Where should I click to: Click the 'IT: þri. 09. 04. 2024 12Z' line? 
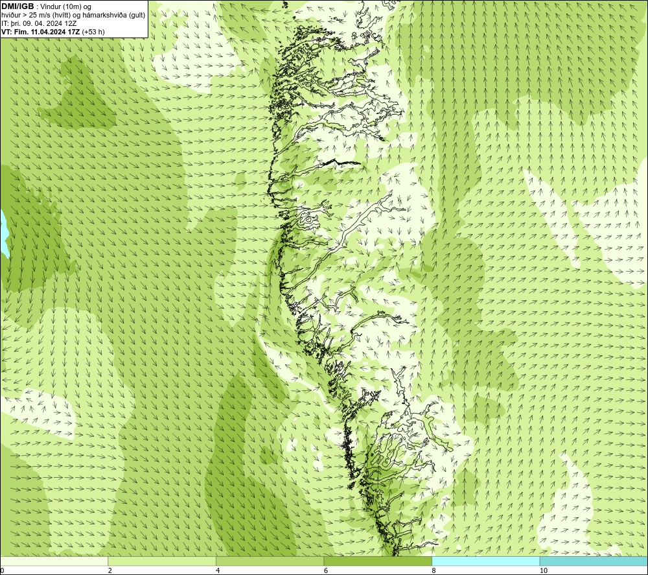click(x=39, y=23)
